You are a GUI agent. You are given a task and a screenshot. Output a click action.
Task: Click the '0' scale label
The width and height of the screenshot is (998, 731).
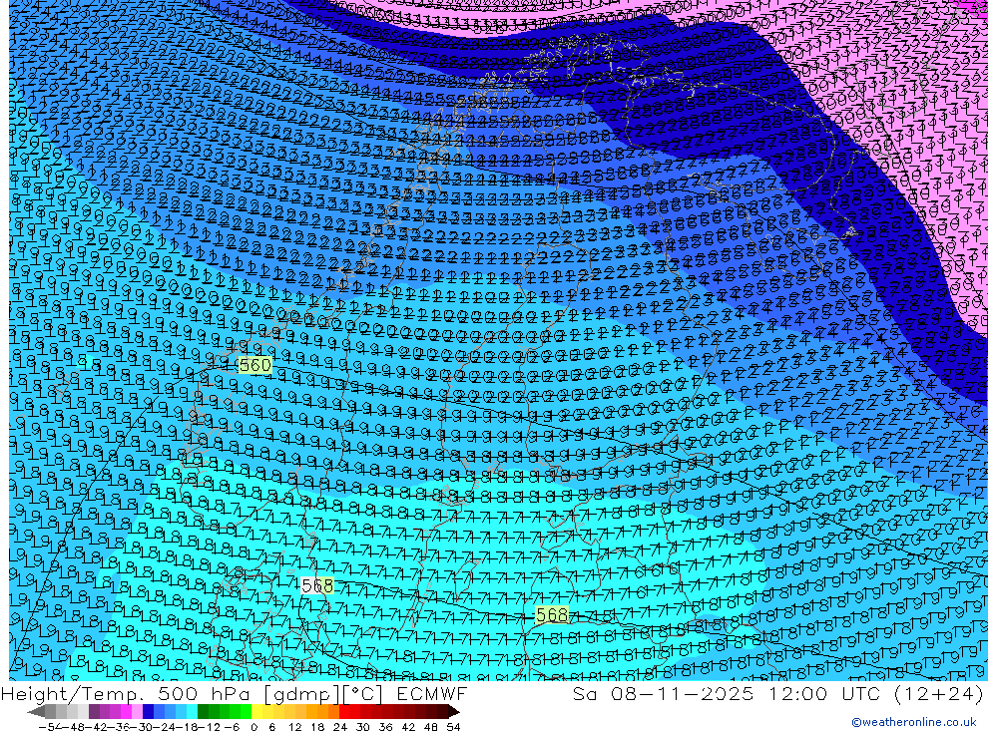pyautogui.click(x=253, y=727)
